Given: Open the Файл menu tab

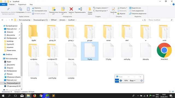Looking at the screenshot, I should pyautogui.click(x=4, y=4).
